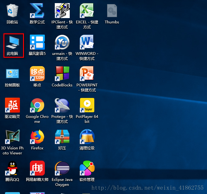This screenshot has width=207, height=194.
Task: Click the '回收站' label text
Action: [12, 22]
